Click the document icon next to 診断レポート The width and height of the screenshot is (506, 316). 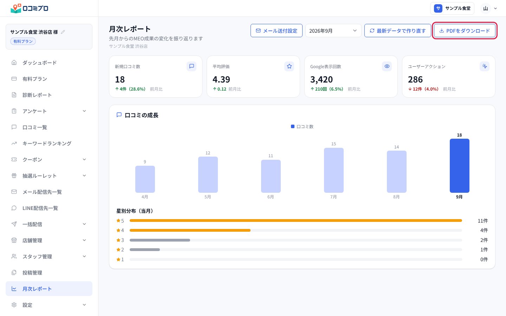(14, 95)
